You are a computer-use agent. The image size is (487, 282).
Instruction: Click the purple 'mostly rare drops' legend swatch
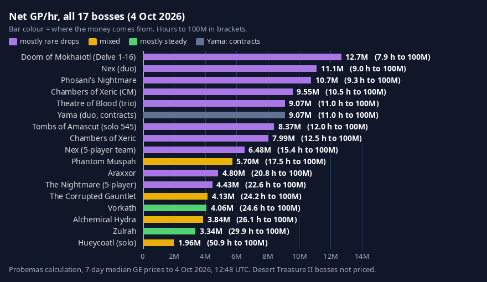[x=13, y=41]
